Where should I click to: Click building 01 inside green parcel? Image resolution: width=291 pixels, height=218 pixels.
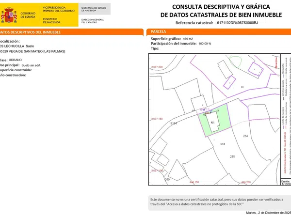(x=213, y=123)
